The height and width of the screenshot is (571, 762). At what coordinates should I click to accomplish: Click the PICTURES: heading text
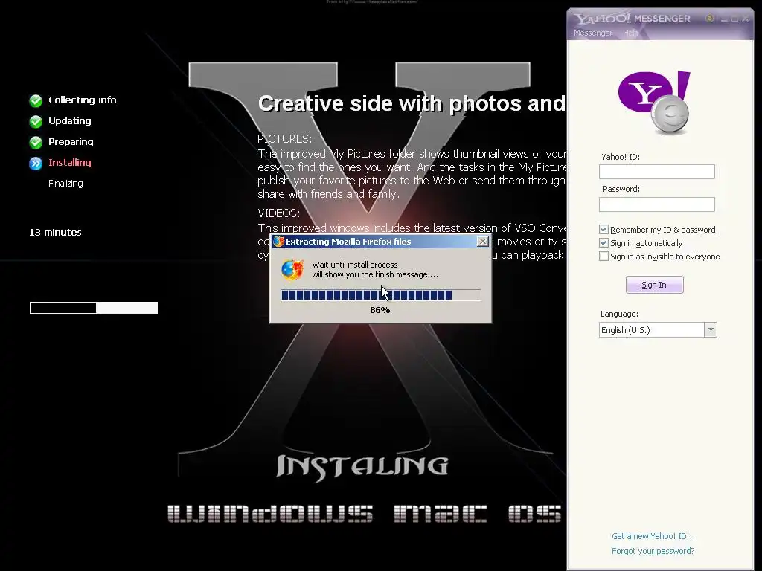[285, 139]
